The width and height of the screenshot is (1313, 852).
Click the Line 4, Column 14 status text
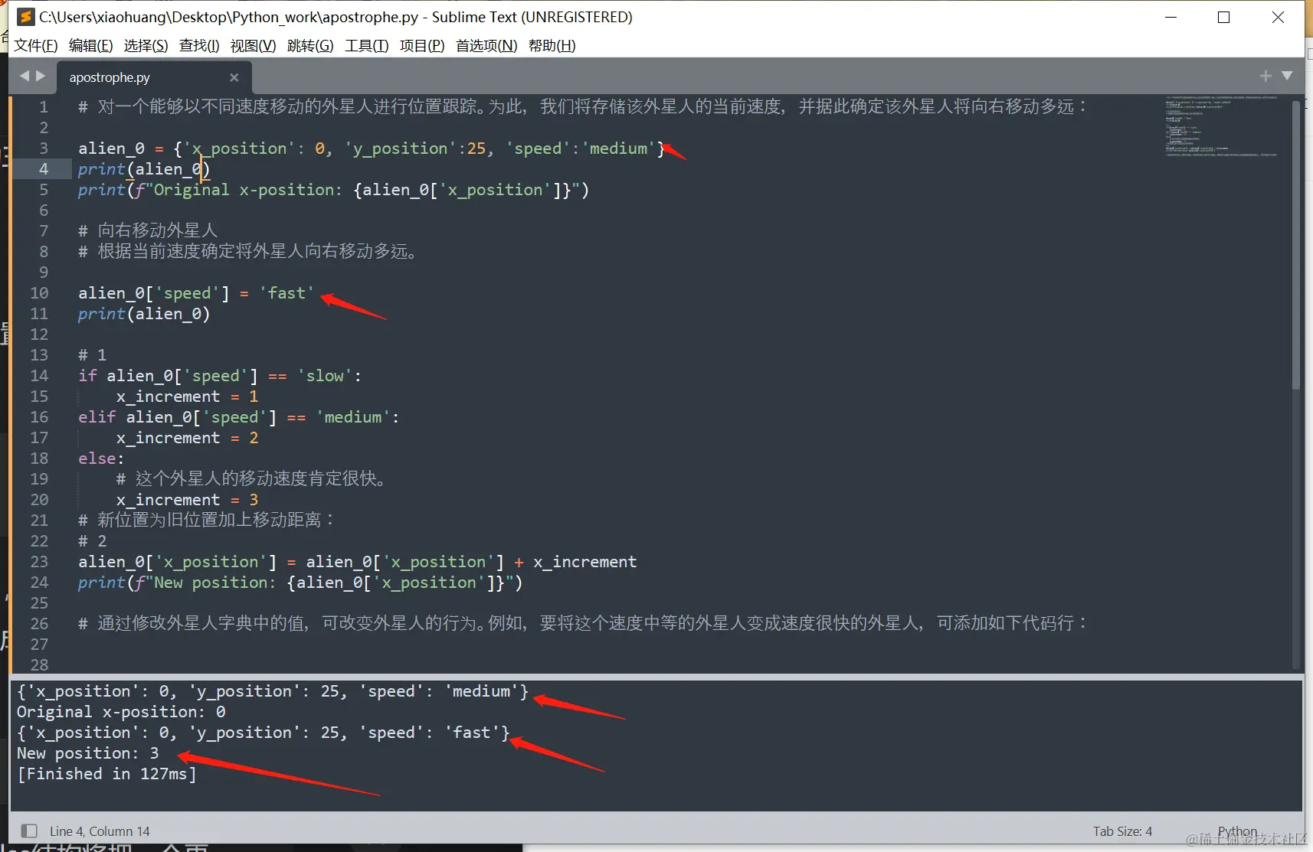point(100,831)
